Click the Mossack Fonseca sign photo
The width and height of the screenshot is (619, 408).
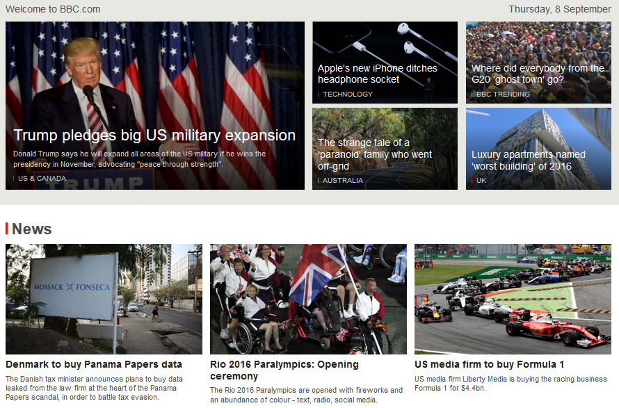point(104,299)
